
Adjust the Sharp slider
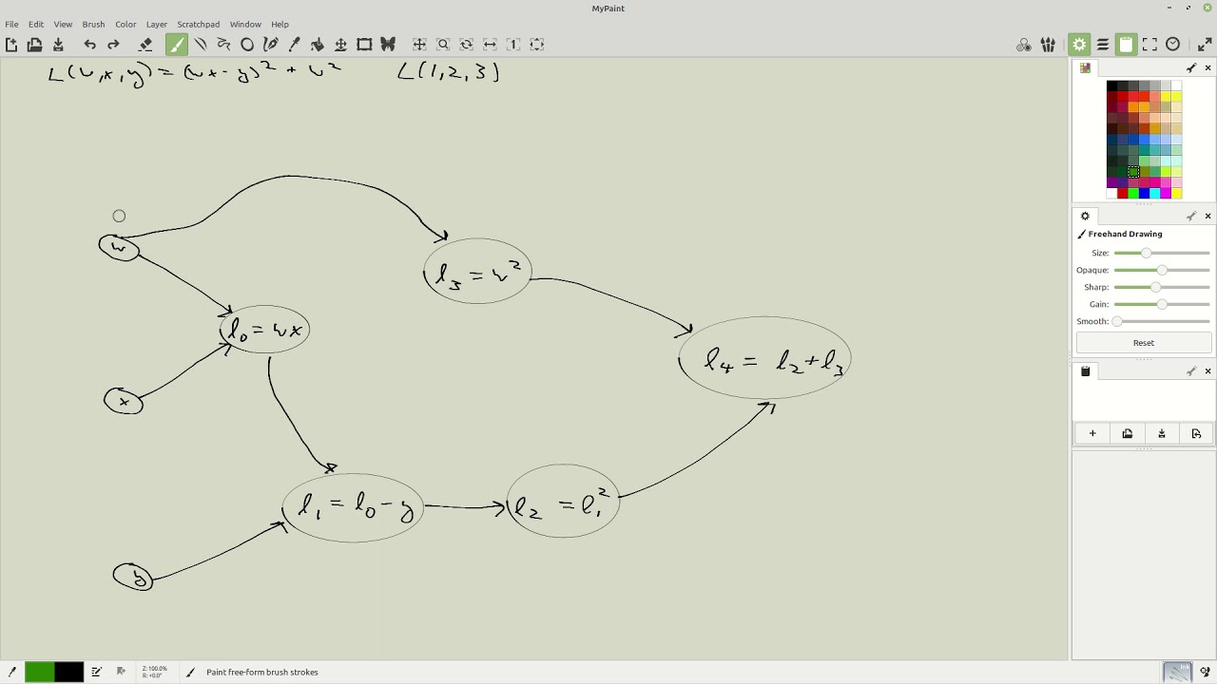click(x=1162, y=287)
